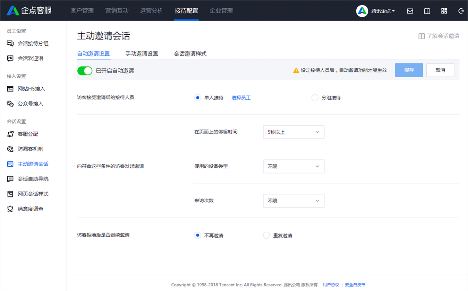
Task: Click the logout icon at top right
Action: point(461,11)
